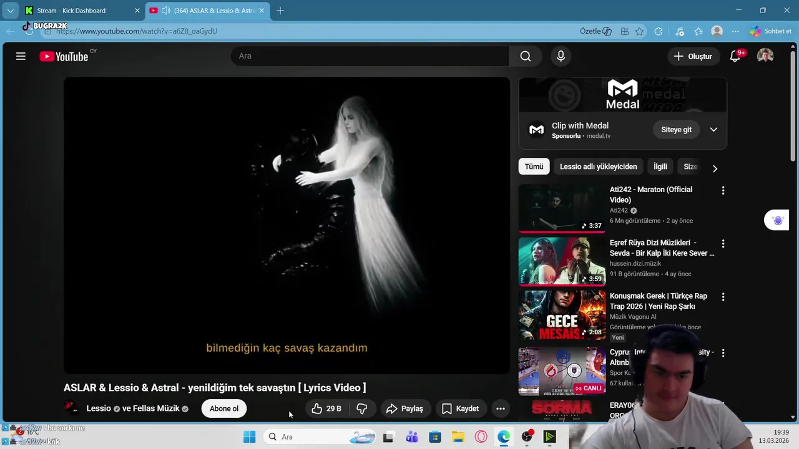Image resolution: width=799 pixels, height=449 pixels.
Task: Open Microsoft Teams from taskbar
Action: [x=411, y=437]
